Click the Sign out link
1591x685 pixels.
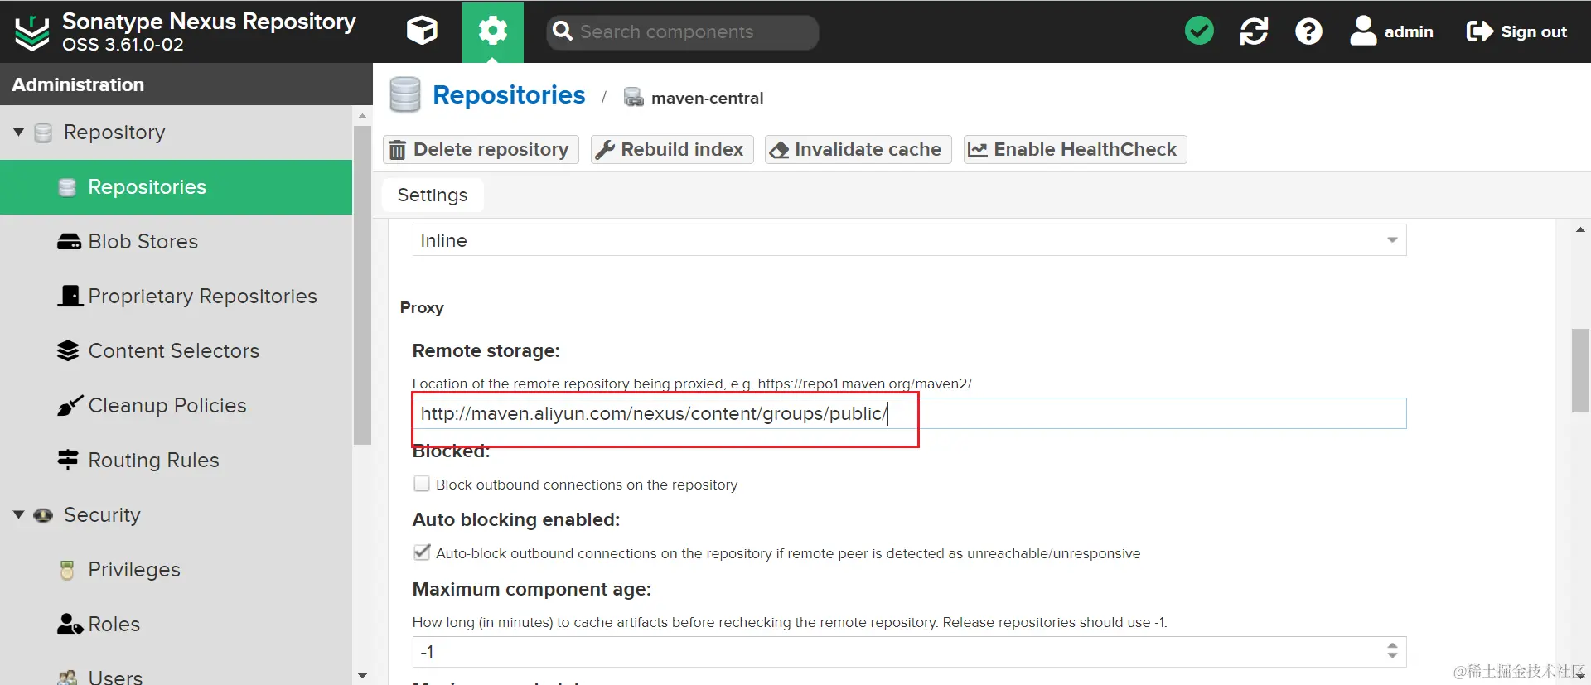point(1516,31)
